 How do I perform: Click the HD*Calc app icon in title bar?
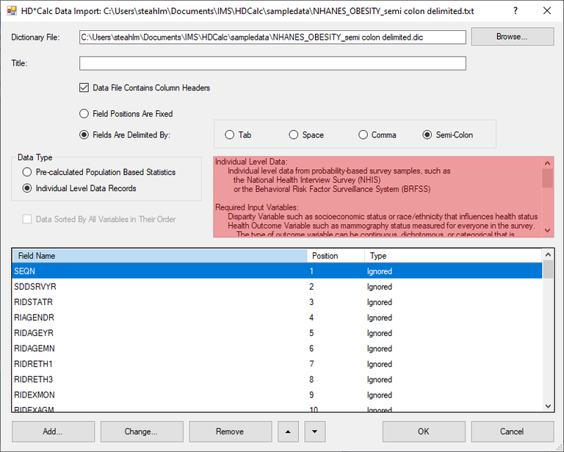[12, 11]
